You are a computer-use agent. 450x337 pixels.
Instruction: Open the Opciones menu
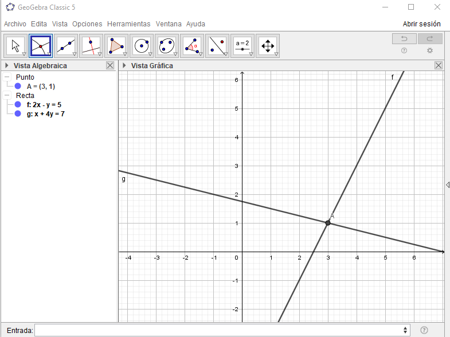coord(87,24)
